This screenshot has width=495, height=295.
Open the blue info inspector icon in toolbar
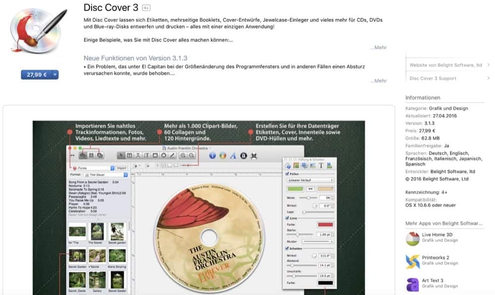click(x=212, y=155)
